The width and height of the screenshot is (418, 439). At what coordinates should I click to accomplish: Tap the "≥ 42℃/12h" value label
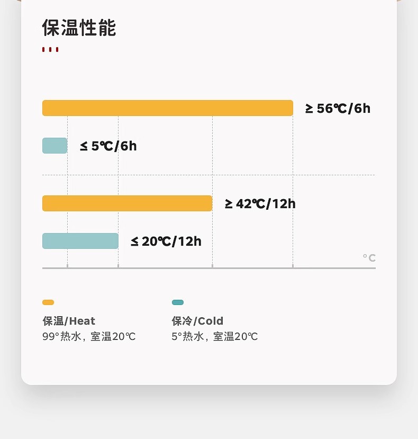click(x=260, y=204)
